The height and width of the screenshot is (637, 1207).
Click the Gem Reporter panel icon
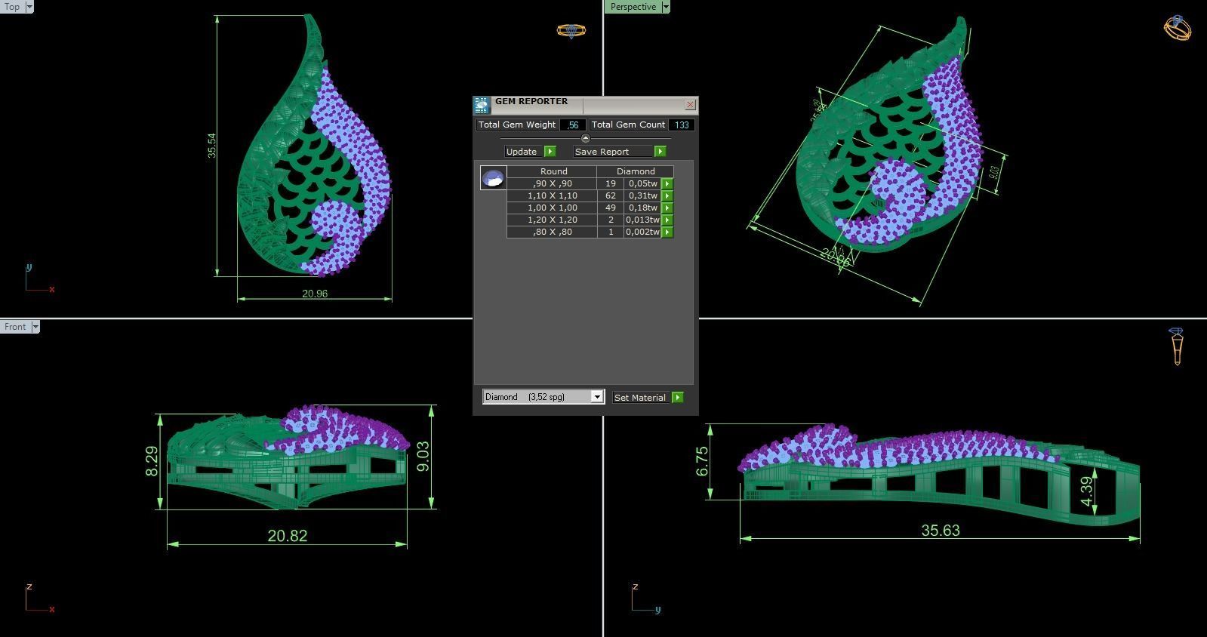[482, 105]
